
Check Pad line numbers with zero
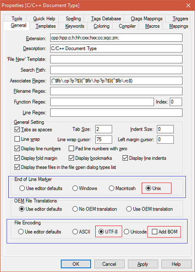(71, 148)
